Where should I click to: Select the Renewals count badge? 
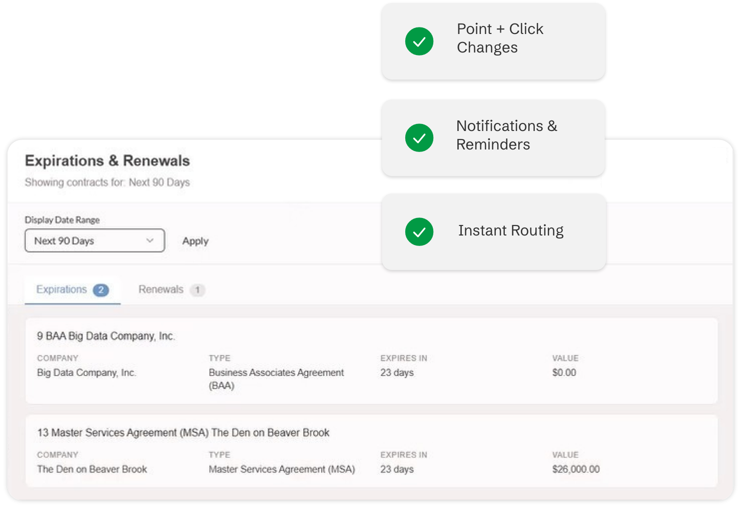(197, 289)
